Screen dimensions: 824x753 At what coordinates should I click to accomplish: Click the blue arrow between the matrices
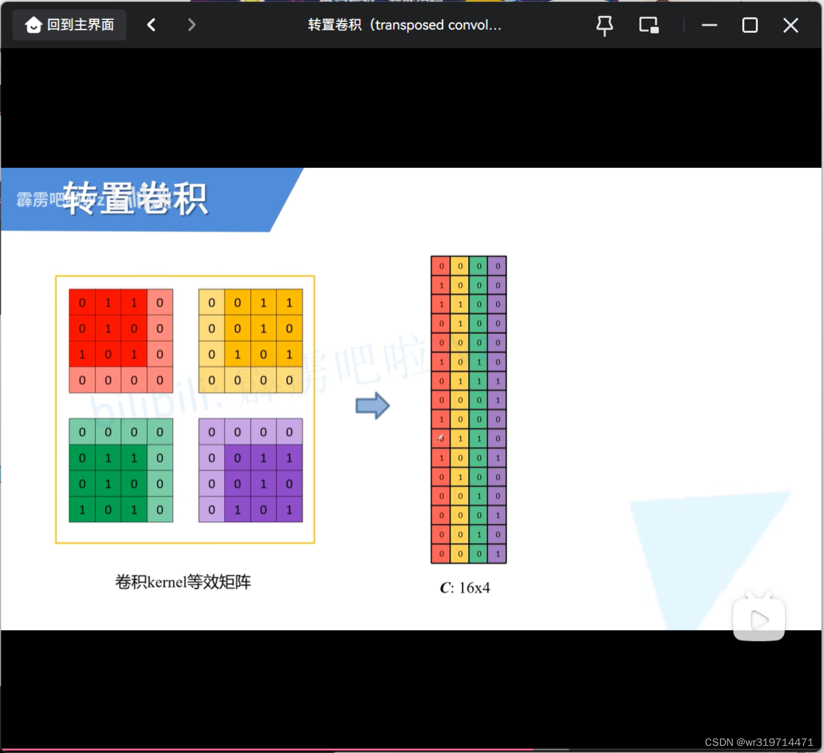point(373,405)
